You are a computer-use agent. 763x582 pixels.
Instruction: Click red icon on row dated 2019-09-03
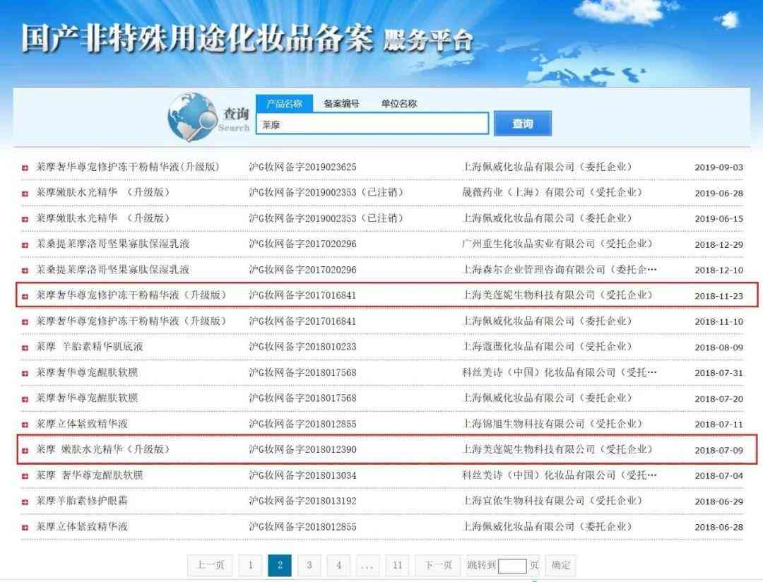(x=25, y=168)
